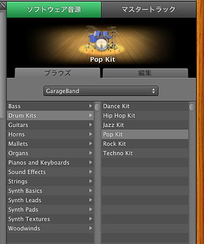Screen dimensions: 204x244
Task: Expand the arrow next to Strings
Action: [91, 181]
